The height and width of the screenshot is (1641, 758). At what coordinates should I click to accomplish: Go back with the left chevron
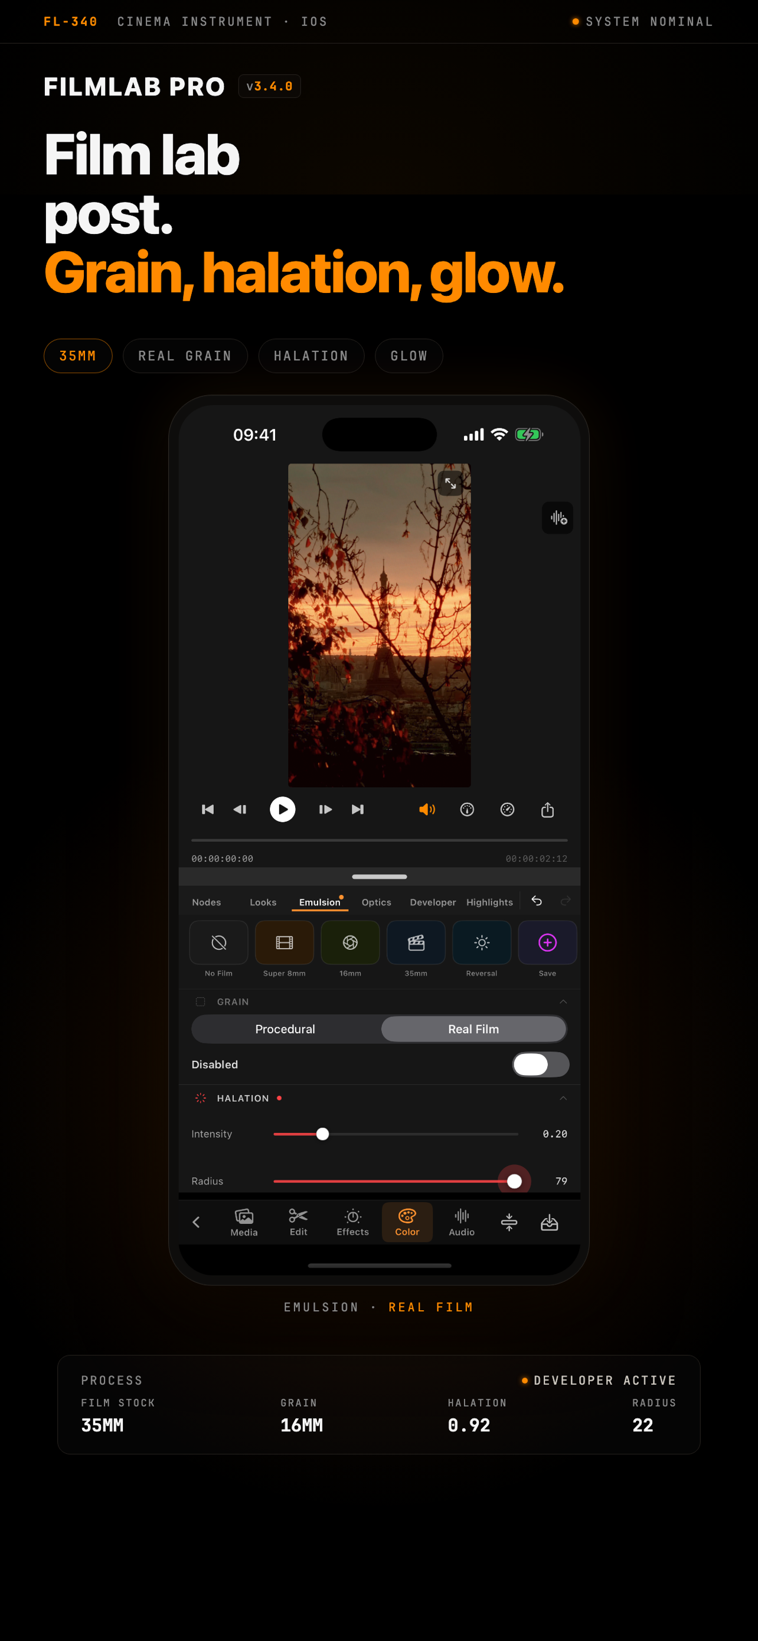pyautogui.click(x=196, y=1222)
